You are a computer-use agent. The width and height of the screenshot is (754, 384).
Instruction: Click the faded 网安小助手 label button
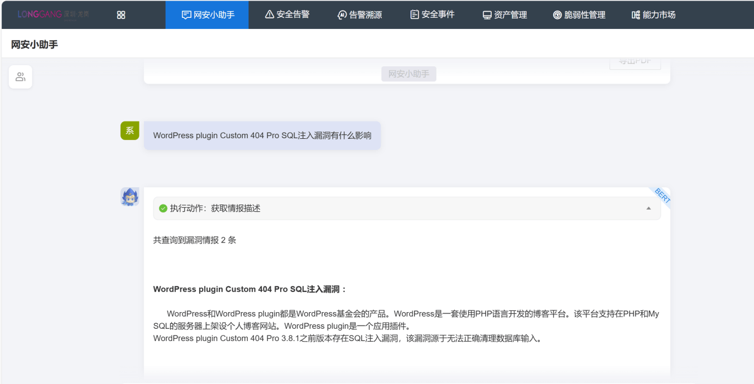click(409, 74)
